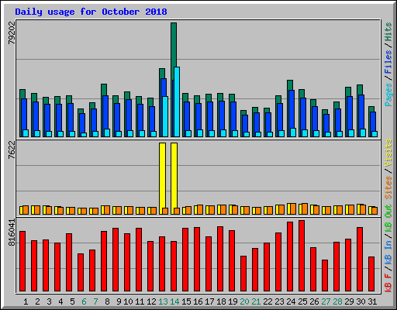Click the "Pages" legend label
This screenshot has height=310, width=397.
(x=388, y=95)
